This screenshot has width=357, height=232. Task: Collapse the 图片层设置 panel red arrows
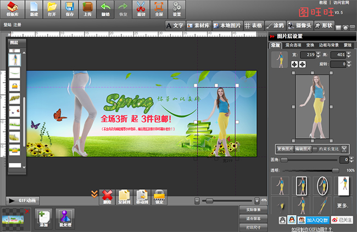tap(272, 36)
